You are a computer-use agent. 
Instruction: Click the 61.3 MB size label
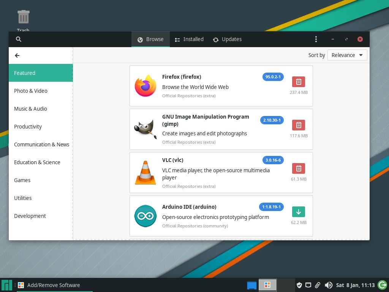(x=299, y=179)
